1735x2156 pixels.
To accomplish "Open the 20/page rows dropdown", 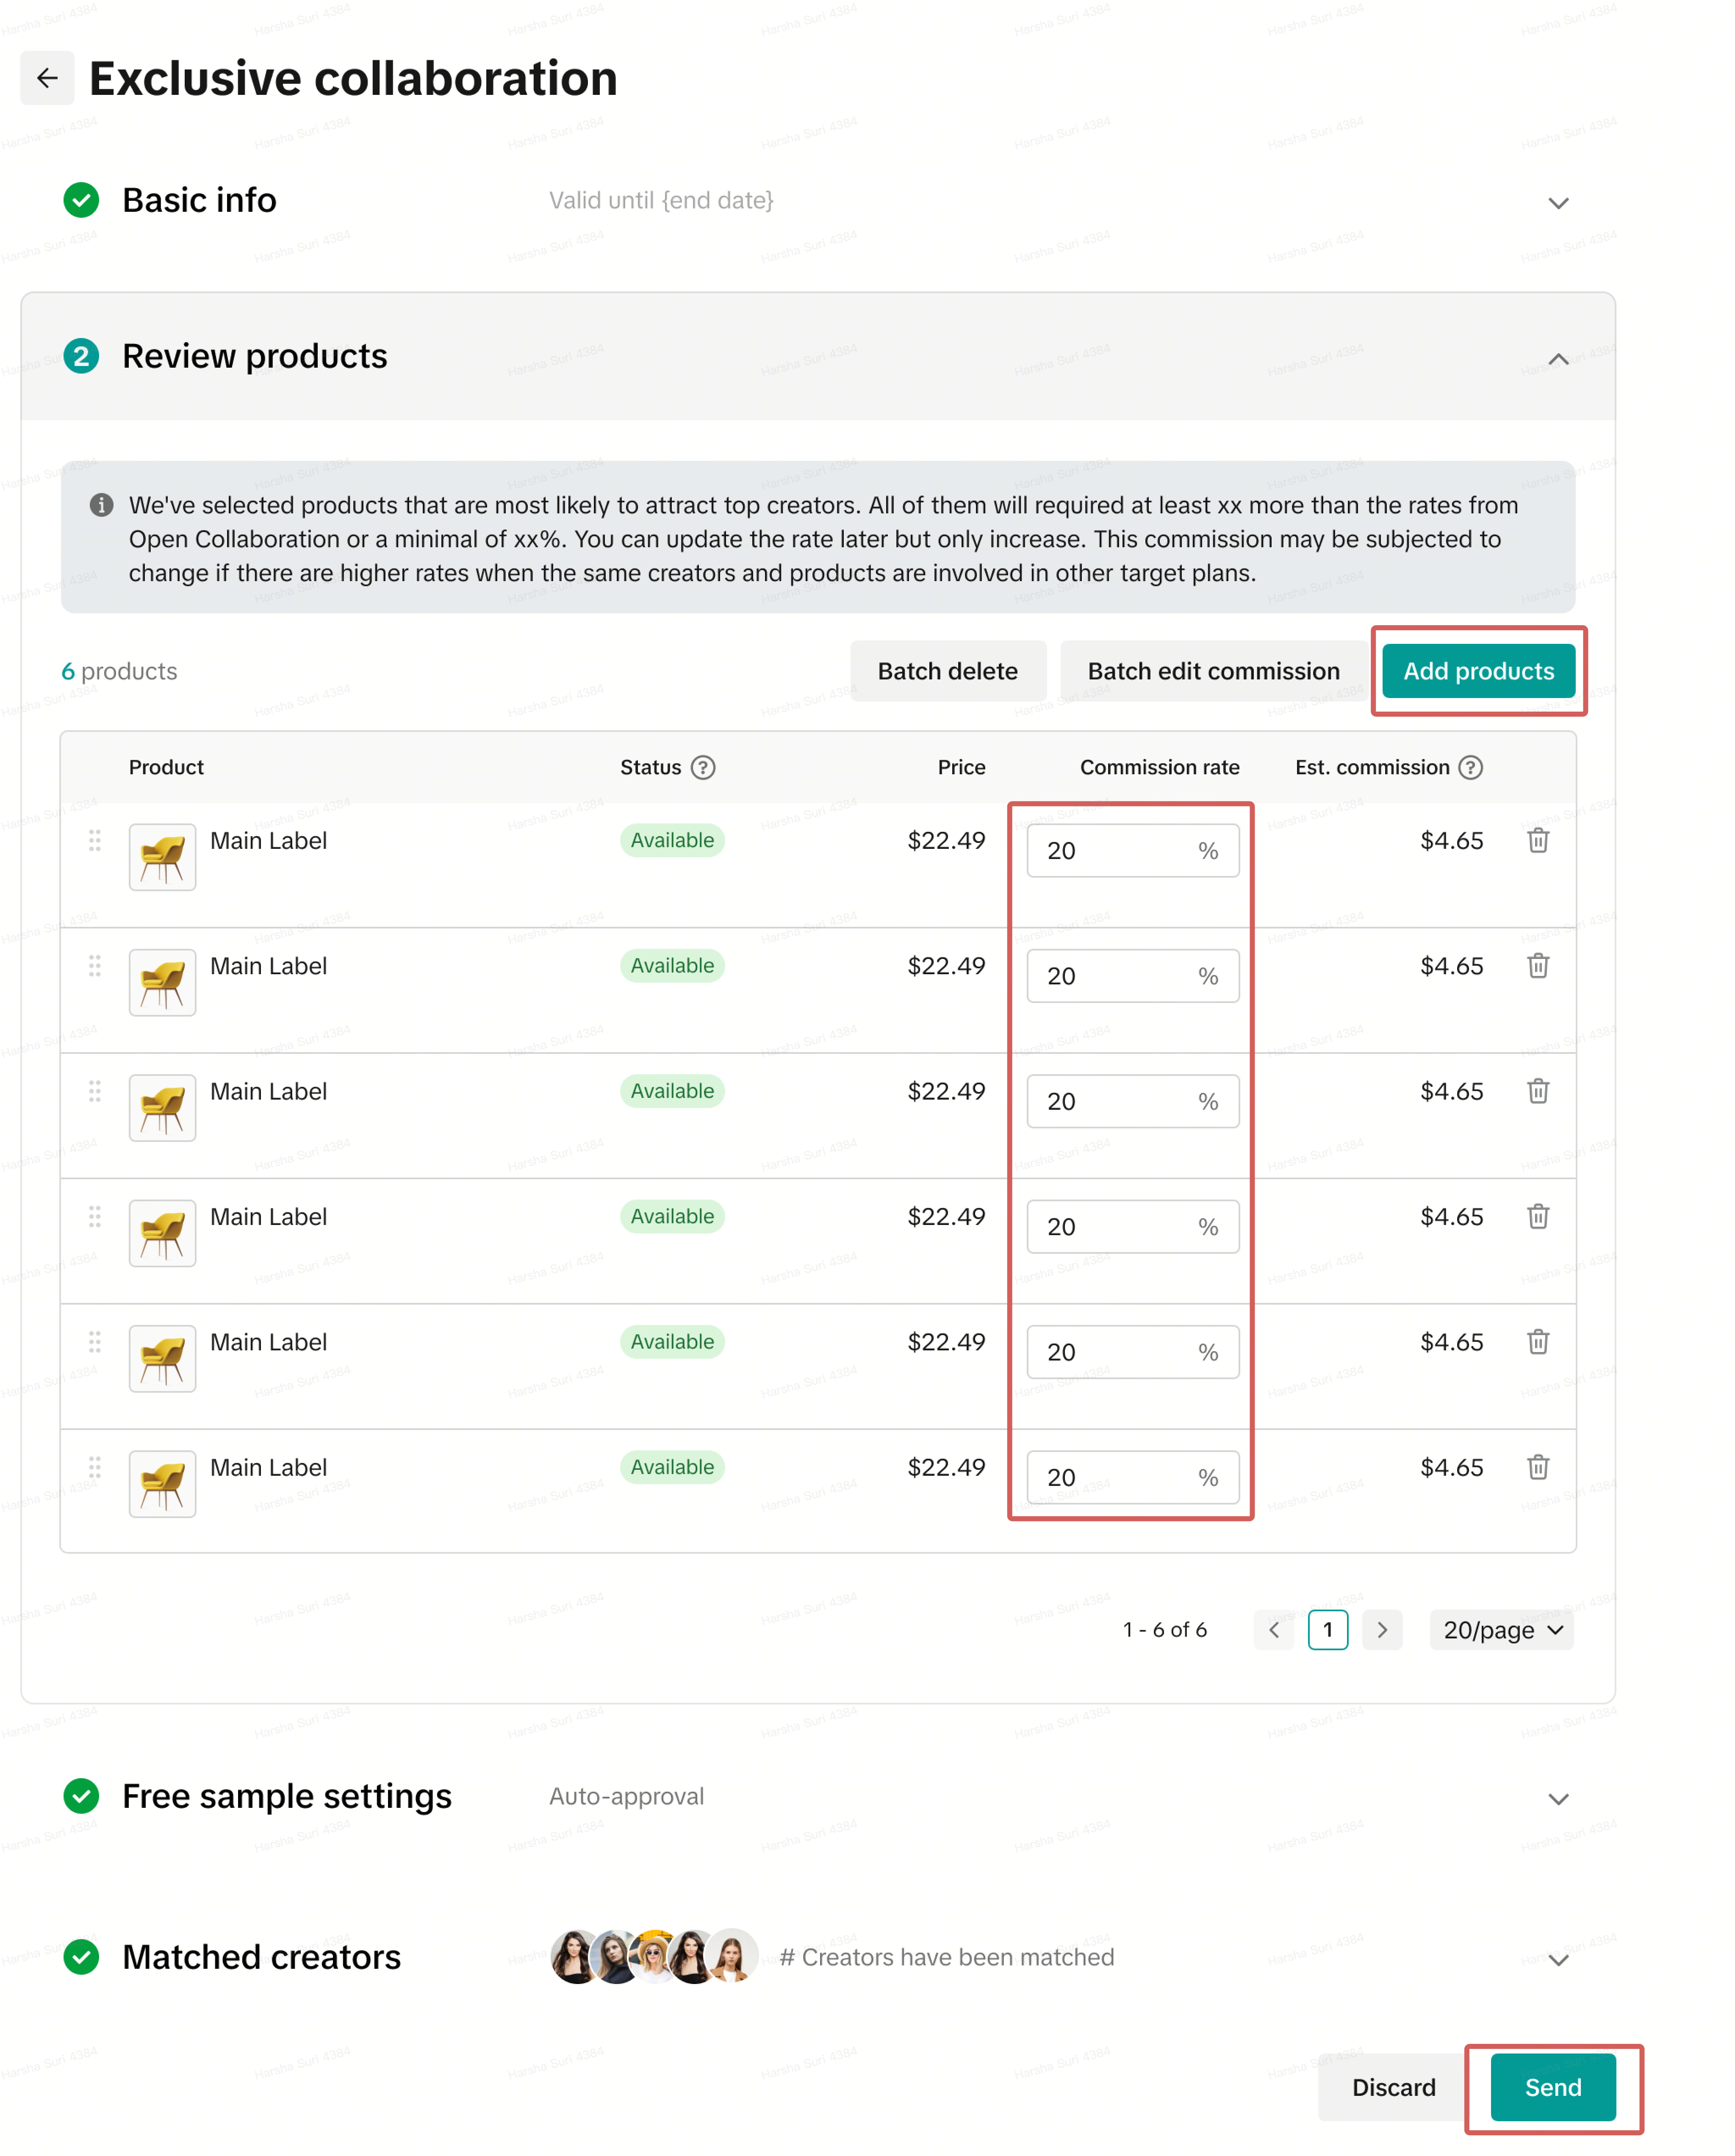I will click(1501, 1630).
